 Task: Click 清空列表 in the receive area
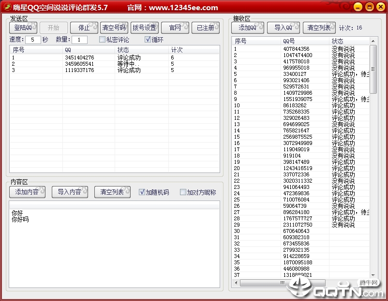[x=318, y=28]
